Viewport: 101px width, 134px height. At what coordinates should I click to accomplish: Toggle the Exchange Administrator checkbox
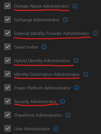click(x=8, y=20)
